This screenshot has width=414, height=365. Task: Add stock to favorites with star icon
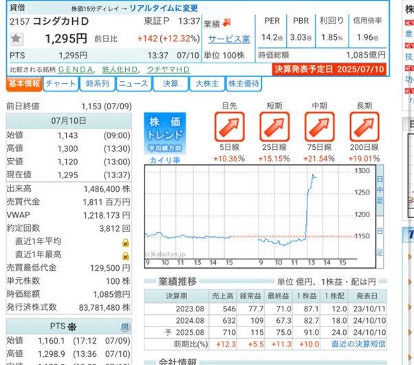(x=17, y=38)
